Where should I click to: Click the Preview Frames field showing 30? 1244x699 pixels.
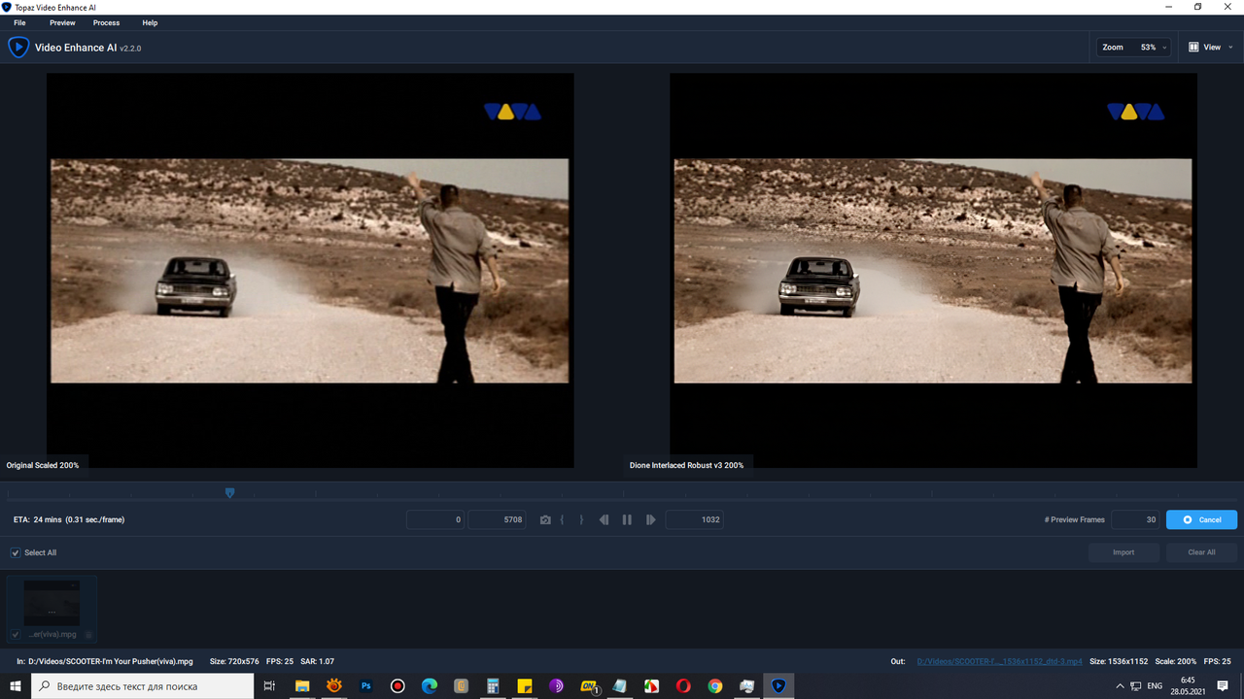1136,519
